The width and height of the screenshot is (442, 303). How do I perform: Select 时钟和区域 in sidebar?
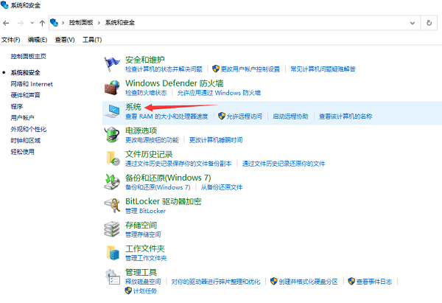point(25,141)
